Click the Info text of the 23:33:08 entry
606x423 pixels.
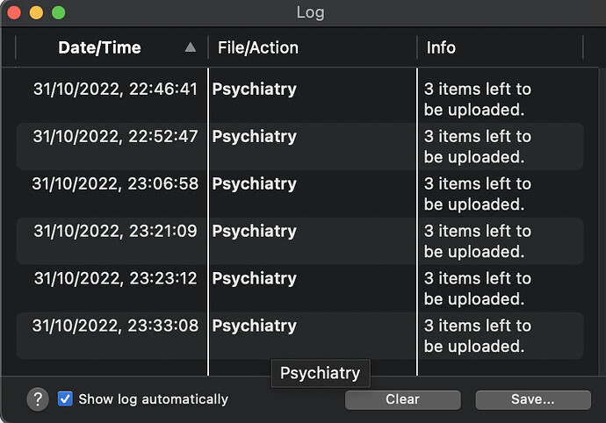(477, 336)
